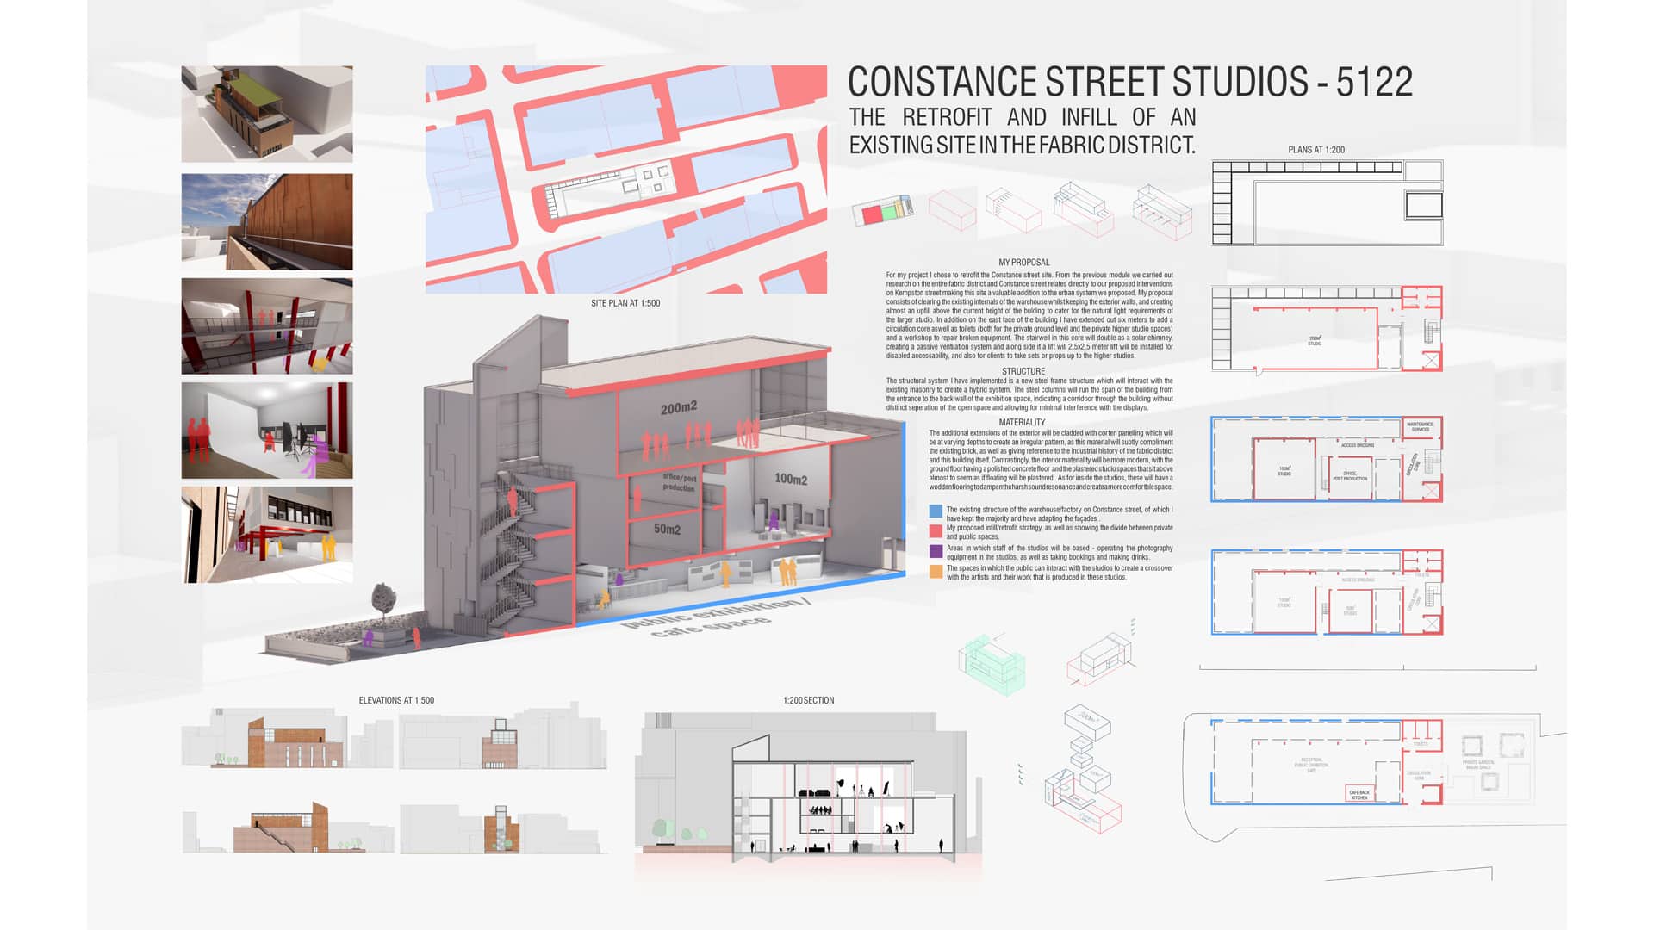
Task: Click the blue existing structure legend swatch
Action: (936, 512)
